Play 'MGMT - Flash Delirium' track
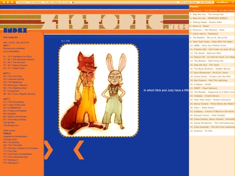The image size is (235, 176). [212, 88]
